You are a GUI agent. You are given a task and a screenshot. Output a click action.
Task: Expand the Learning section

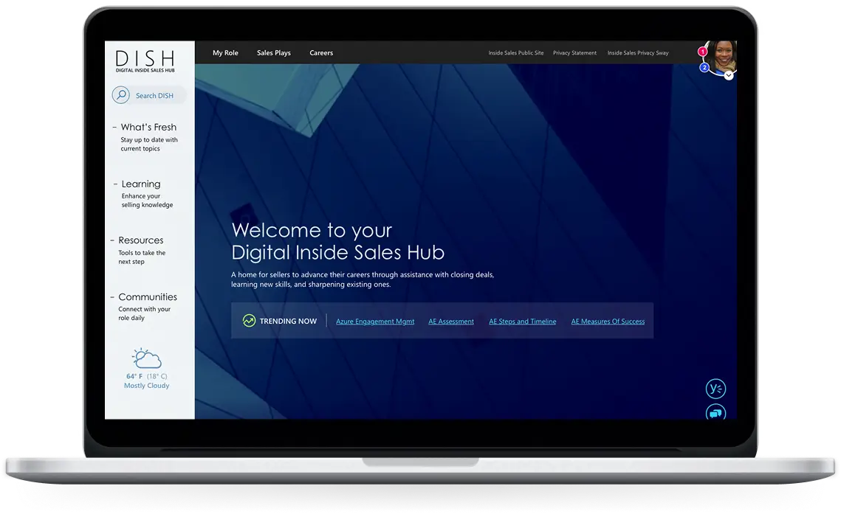pyautogui.click(x=140, y=184)
